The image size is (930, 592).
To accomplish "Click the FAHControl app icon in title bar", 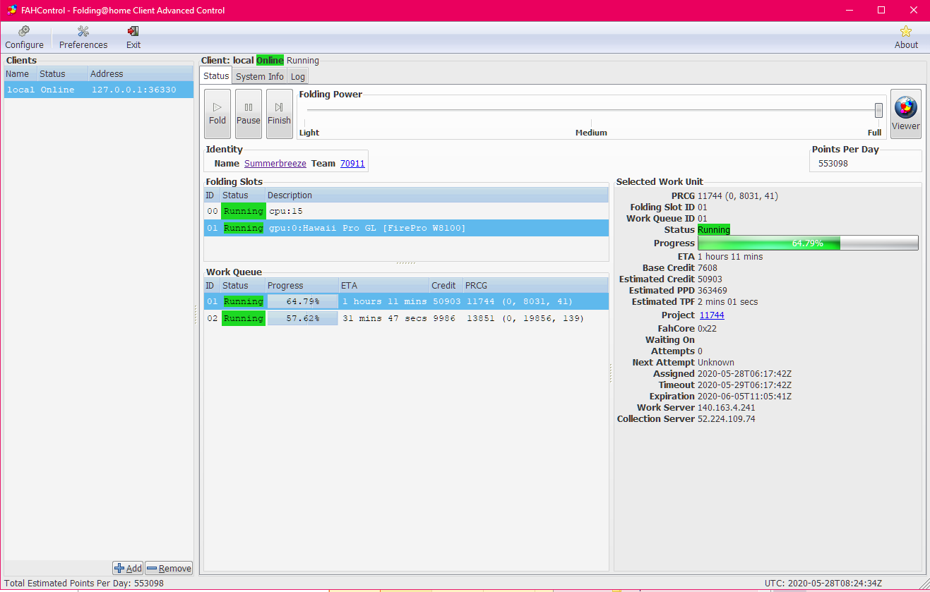I will point(13,10).
